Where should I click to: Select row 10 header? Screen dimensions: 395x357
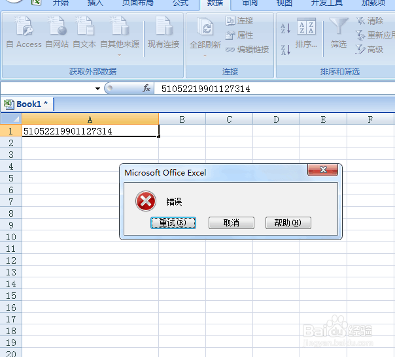11,237
